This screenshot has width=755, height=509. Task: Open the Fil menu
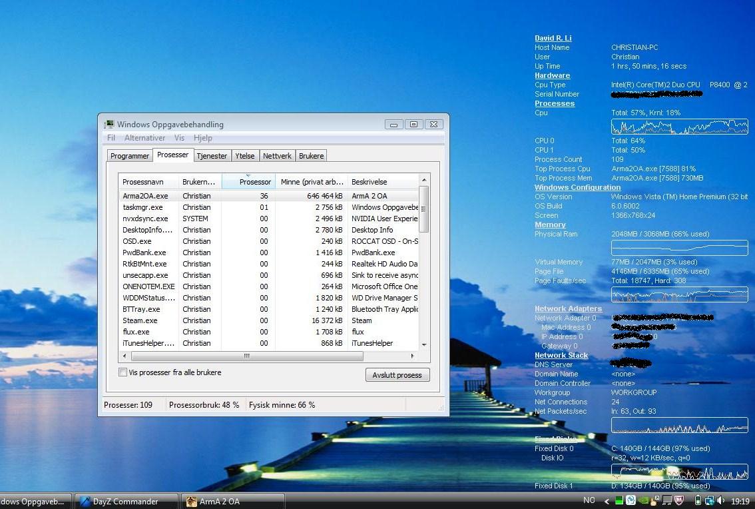(111, 138)
